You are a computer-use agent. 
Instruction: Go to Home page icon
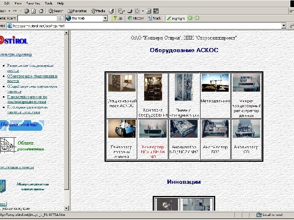tap(41, 11)
